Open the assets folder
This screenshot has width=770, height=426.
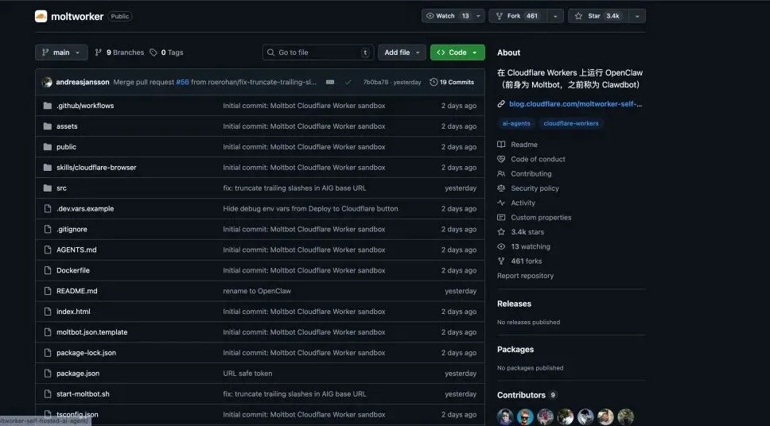coord(67,126)
